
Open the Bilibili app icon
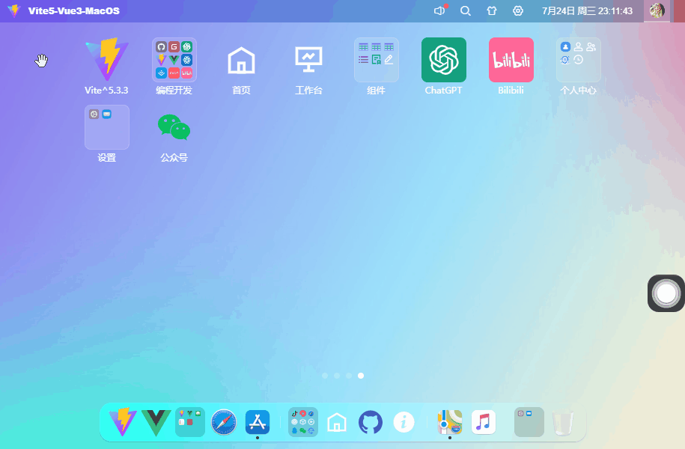(511, 60)
